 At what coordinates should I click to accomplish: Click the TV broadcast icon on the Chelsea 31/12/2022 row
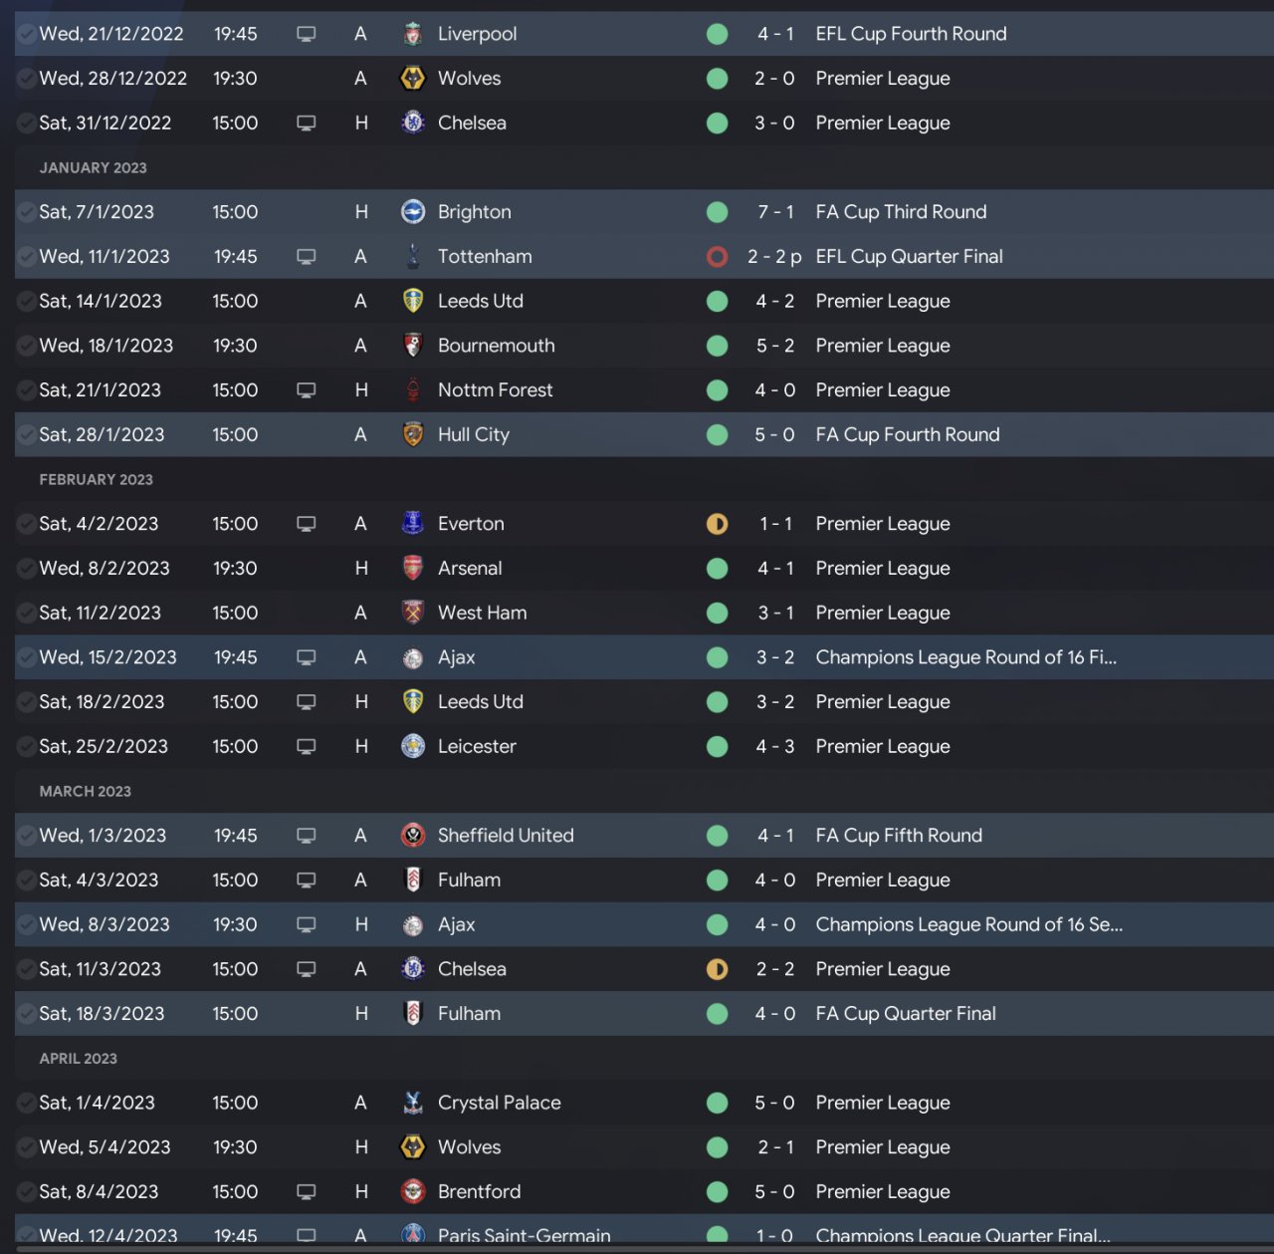307,124
